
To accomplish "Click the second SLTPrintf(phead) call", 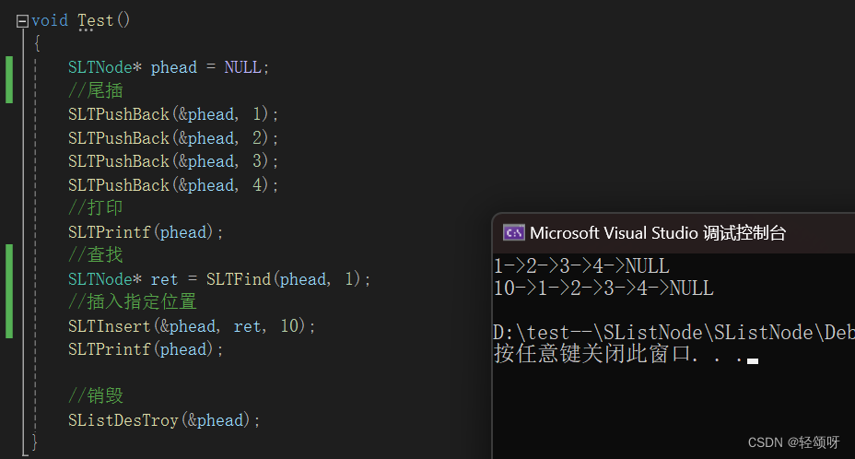I will click(x=146, y=349).
